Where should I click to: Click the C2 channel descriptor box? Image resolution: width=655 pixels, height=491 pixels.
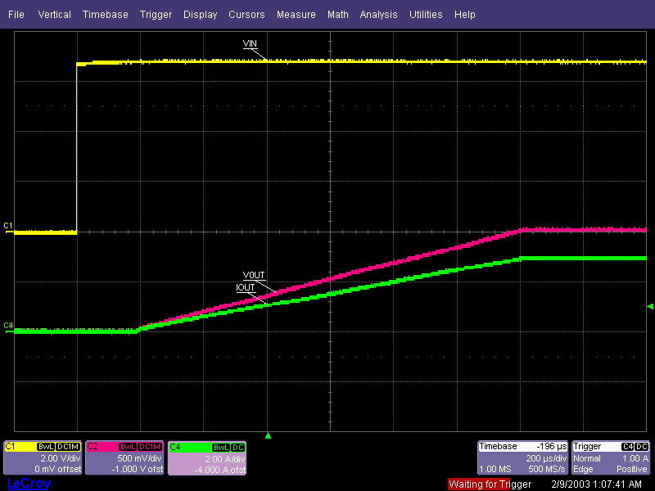124,458
